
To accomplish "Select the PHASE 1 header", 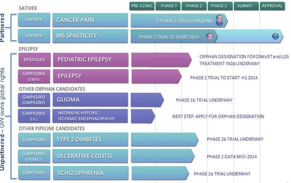I will point(168,6).
